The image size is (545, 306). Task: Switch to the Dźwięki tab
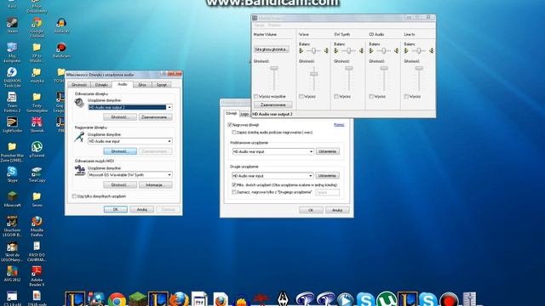click(101, 85)
